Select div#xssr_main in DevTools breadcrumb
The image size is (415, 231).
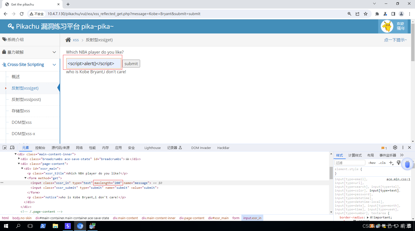218,218
